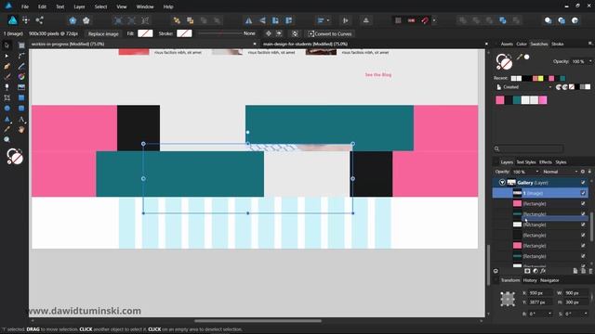This screenshot has width=595, height=334.
Task: Click the Adjustments icon in Layers panel
Action: (x=535, y=271)
